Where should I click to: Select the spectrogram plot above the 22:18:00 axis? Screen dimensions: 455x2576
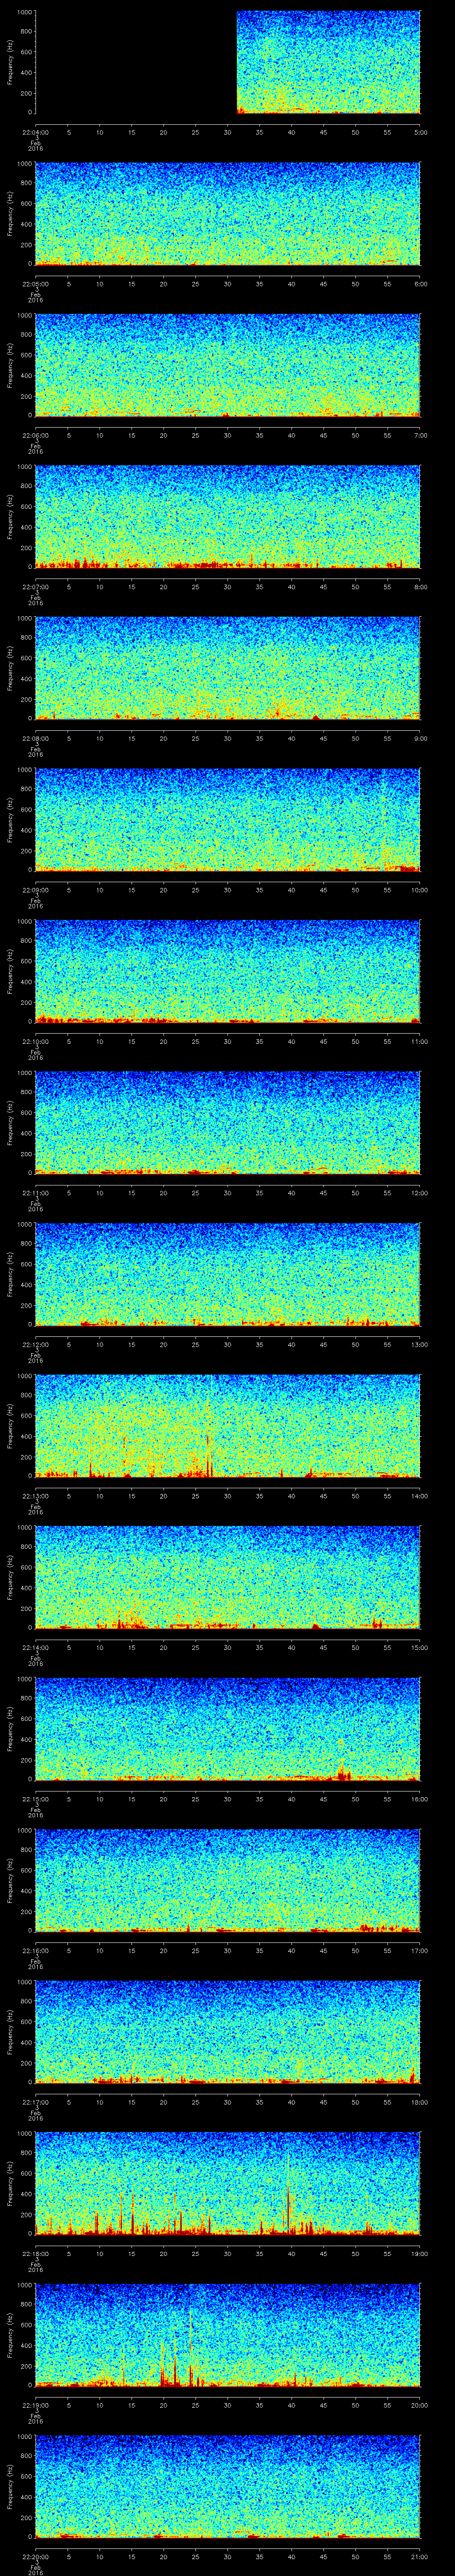(228, 2184)
